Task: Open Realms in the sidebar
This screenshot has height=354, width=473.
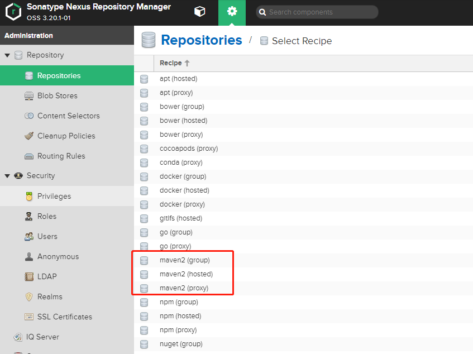Action: pos(67,296)
